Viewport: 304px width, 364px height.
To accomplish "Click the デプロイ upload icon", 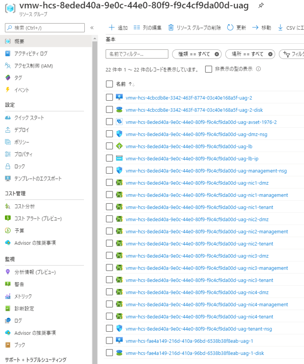I will [x=8, y=130].
